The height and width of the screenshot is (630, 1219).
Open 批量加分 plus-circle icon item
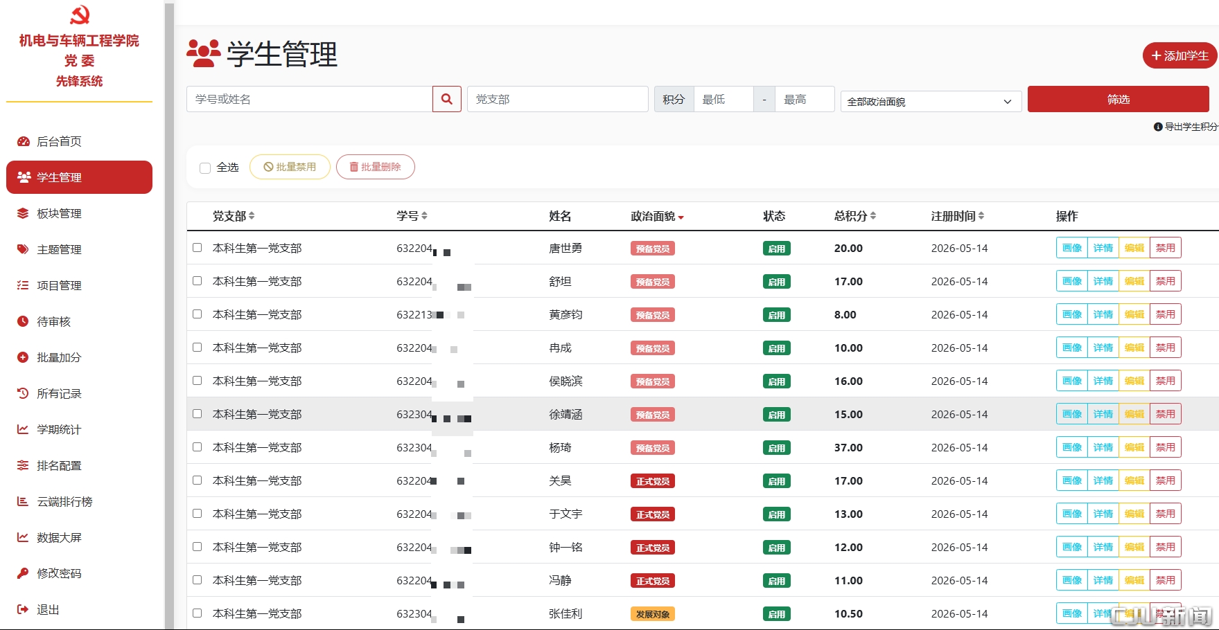pos(23,357)
